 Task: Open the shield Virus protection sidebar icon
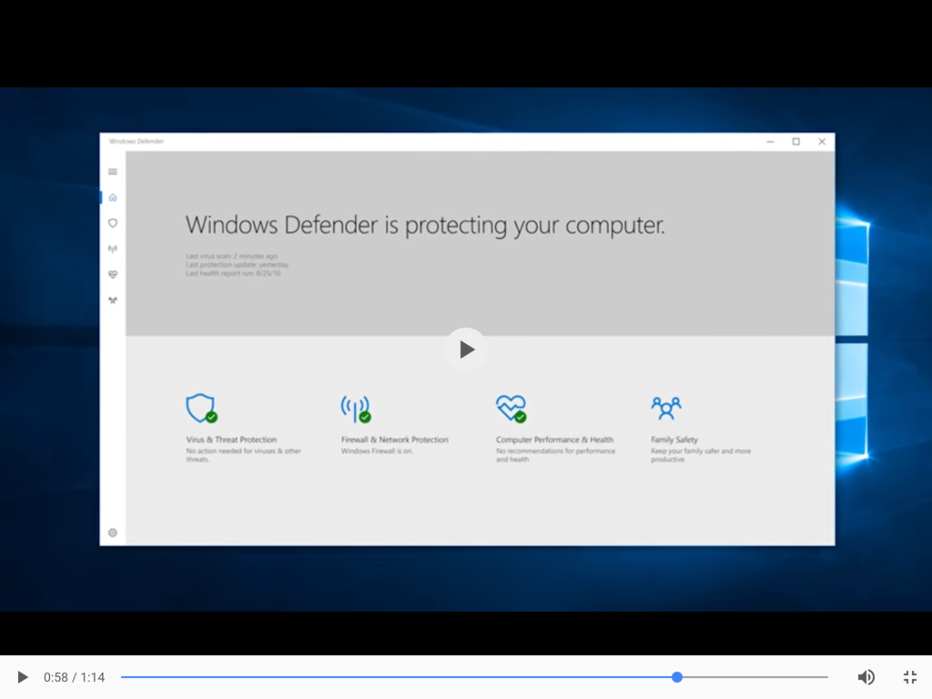pos(112,223)
